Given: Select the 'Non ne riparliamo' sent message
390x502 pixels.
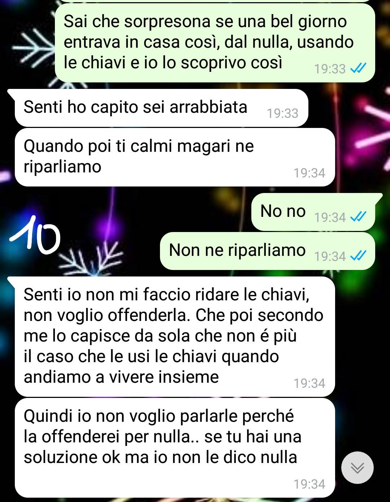Looking at the screenshot, I should (x=268, y=251).
